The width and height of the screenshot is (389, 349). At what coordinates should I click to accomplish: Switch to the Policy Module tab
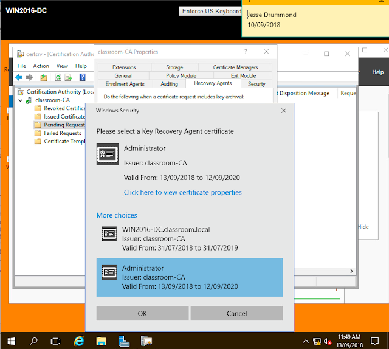point(181,76)
